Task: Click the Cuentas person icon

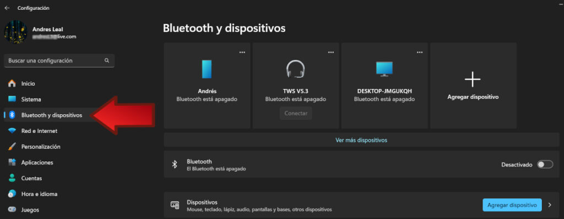Action: (12, 178)
